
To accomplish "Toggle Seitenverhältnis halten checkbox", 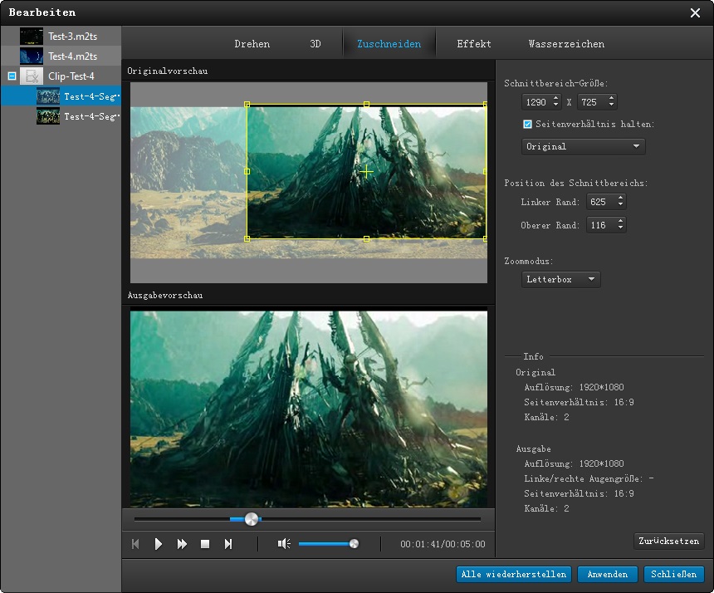I will (527, 124).
